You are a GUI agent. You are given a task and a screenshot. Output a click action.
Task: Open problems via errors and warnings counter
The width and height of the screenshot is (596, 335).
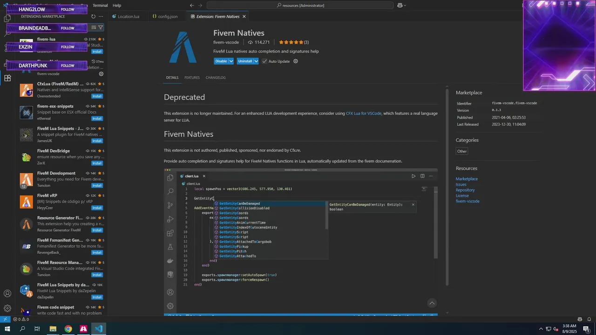click(21, 319)
